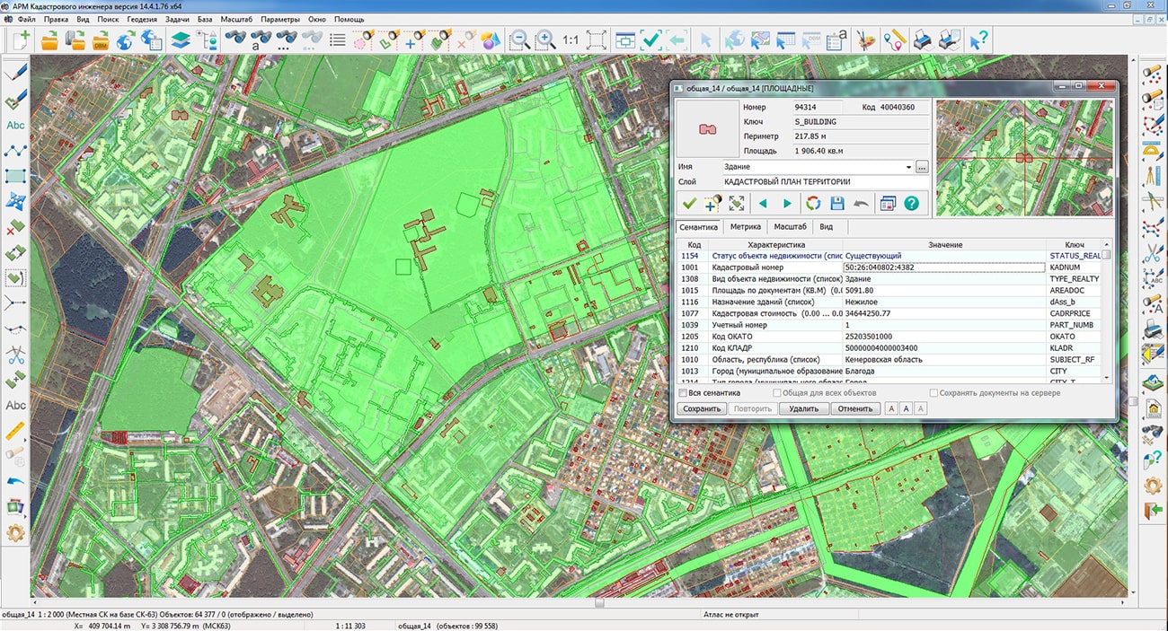Screen dimensions: 1168x631
Task: Check 'Сохранять документы на сервере' checkbox
Action: [x=934, y=393]
